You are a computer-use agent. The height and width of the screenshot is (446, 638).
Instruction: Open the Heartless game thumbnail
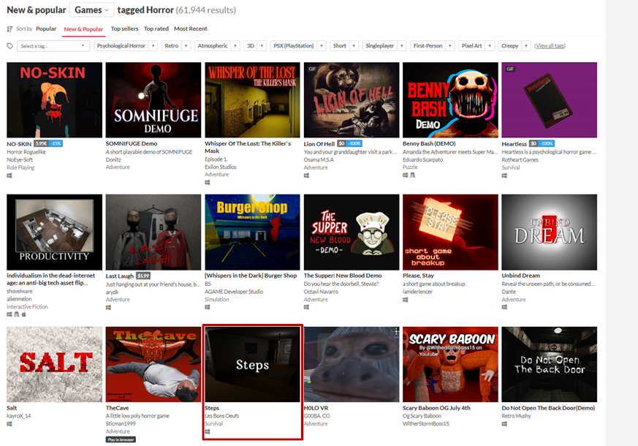[550, 100]
